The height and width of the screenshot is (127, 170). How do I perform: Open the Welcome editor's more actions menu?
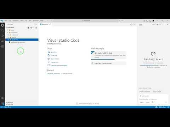click(x=135, y=24)
